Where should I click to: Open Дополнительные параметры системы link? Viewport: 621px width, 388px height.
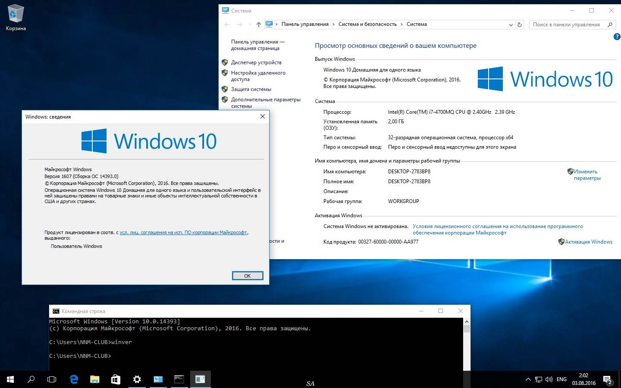(x=266, y=103)
